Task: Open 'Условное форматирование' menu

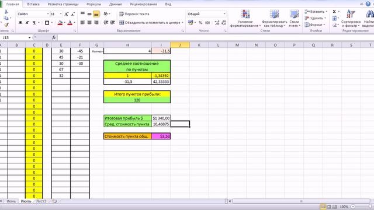Action: [245, 19]
